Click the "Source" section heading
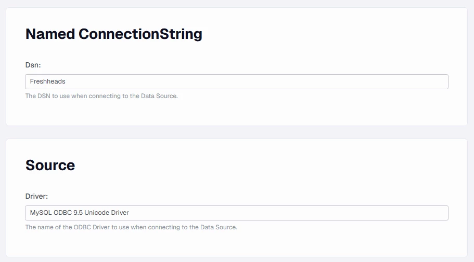The height and width of the screenshot is (262, 474). coord(50,166)
